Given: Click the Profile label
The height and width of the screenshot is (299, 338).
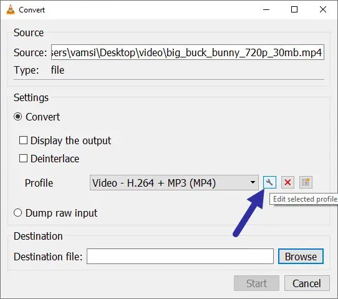Looking at the screenshot, I should (39, 183).
